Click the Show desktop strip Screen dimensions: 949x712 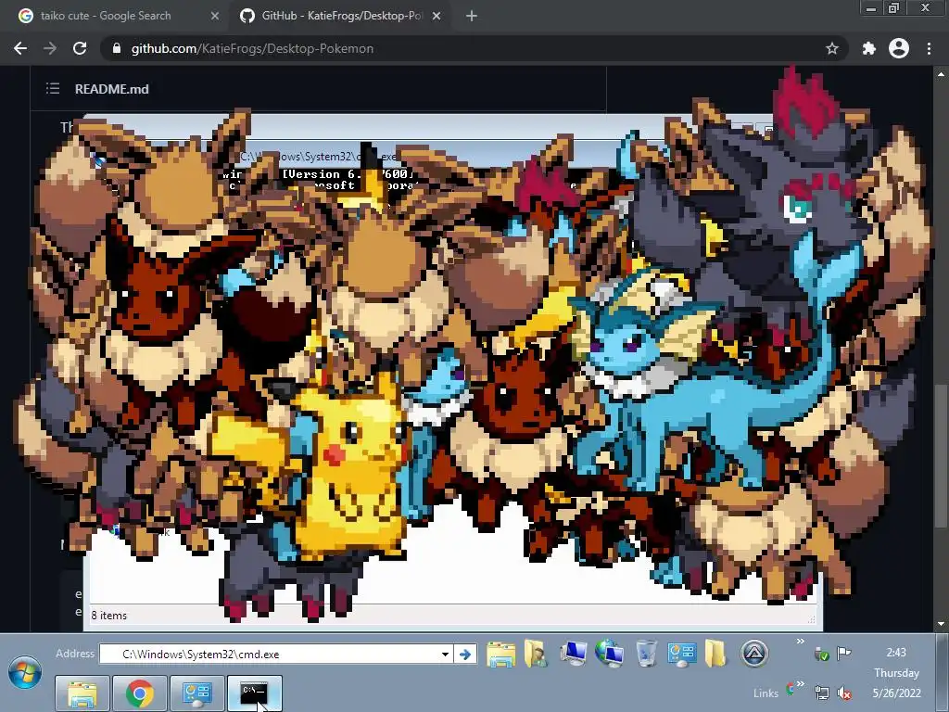(943, 673)
